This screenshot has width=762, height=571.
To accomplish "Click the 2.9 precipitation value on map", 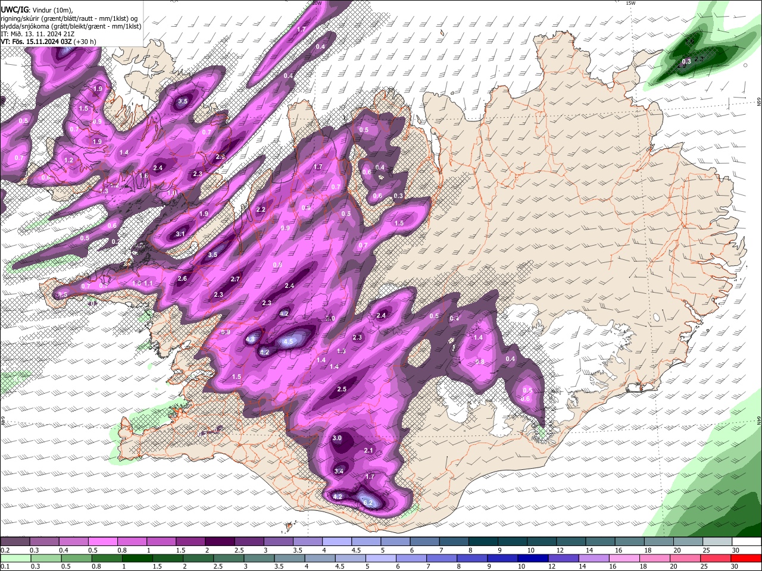I will point(220,157).
